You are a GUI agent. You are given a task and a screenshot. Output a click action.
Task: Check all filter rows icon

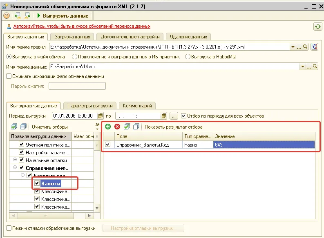127,127
